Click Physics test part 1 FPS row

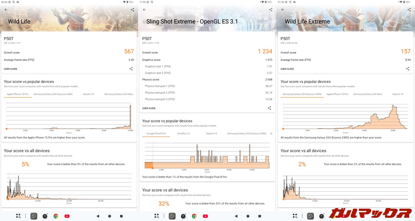pyautogui.click(x=207, y=86)
